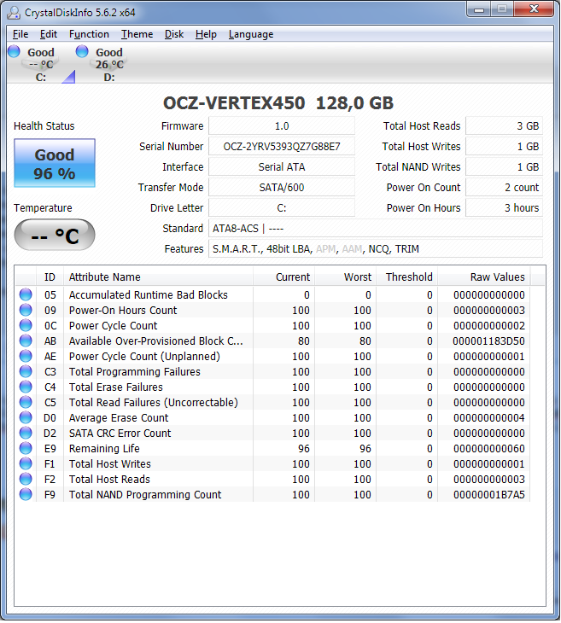Open the Disk menu
This screenshot has height=623, width=561.
pos(174,34)
